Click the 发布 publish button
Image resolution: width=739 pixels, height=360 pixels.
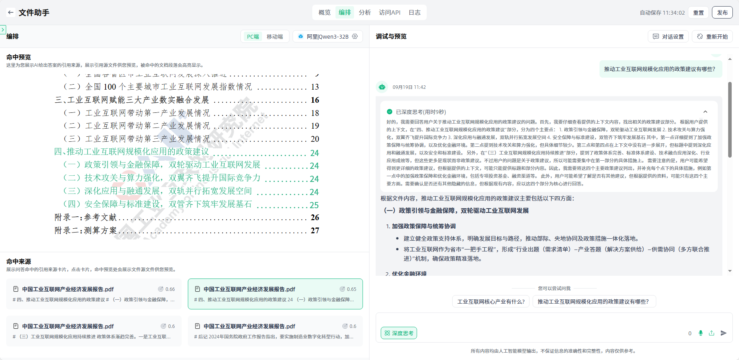pyautogui.click(x=722, y=12)
